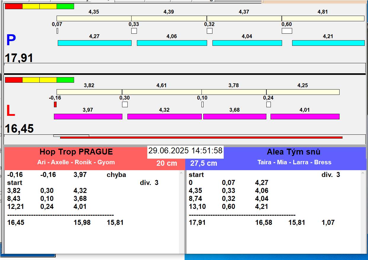This screenshot has width=368, height=260.
Task: Click the long red progress bar below lane L
Action: coord(201,137)
